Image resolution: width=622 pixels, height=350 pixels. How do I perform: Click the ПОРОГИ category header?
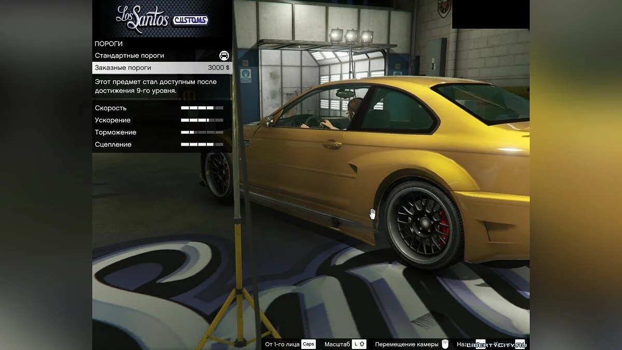click(x=108, y=44)
